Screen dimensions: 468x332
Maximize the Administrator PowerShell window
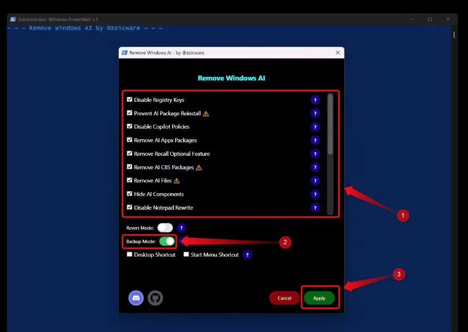pyautogui.click(x=430, y=19)
